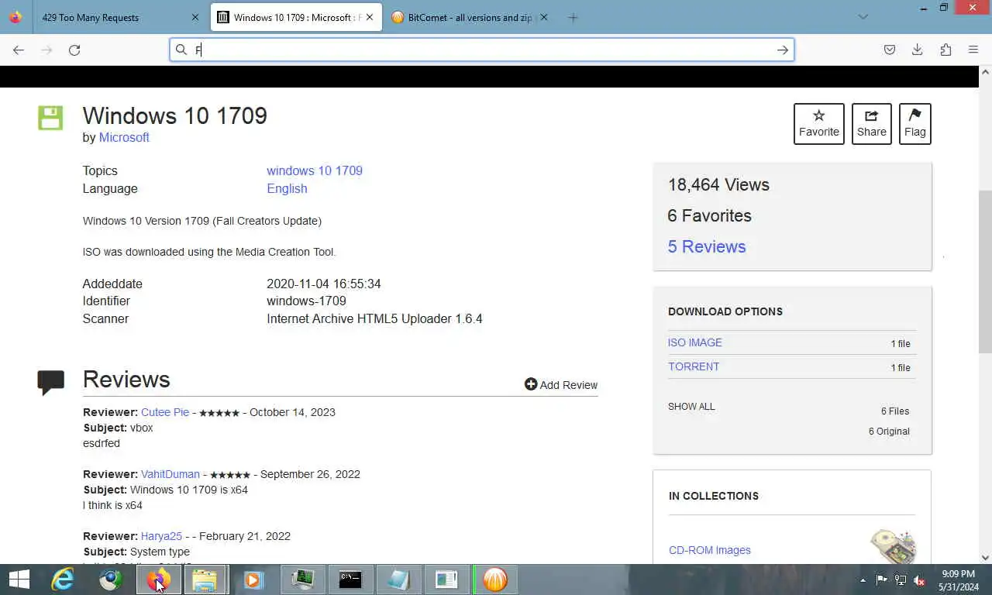Open File Explorer from the taskbar
This screenshot has height=595, width=992.
tap(205, 580)
